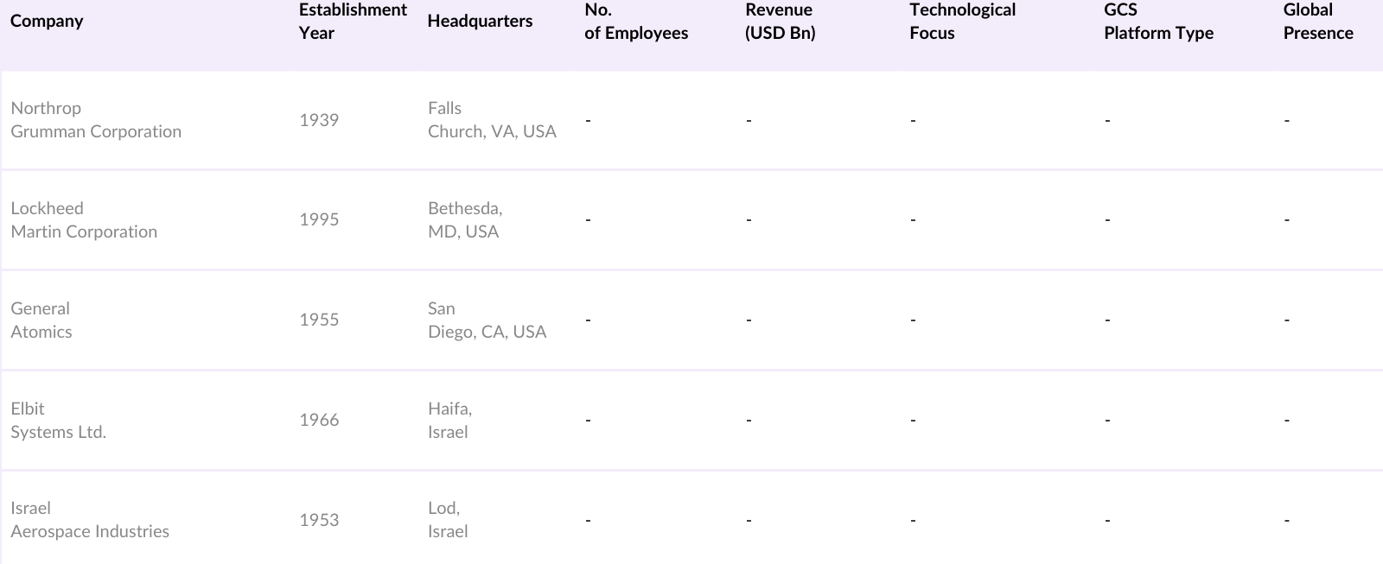This screenshot has width=1383, height=564.
Task: Click the 1995 establishment year cell
Action: 319,220
